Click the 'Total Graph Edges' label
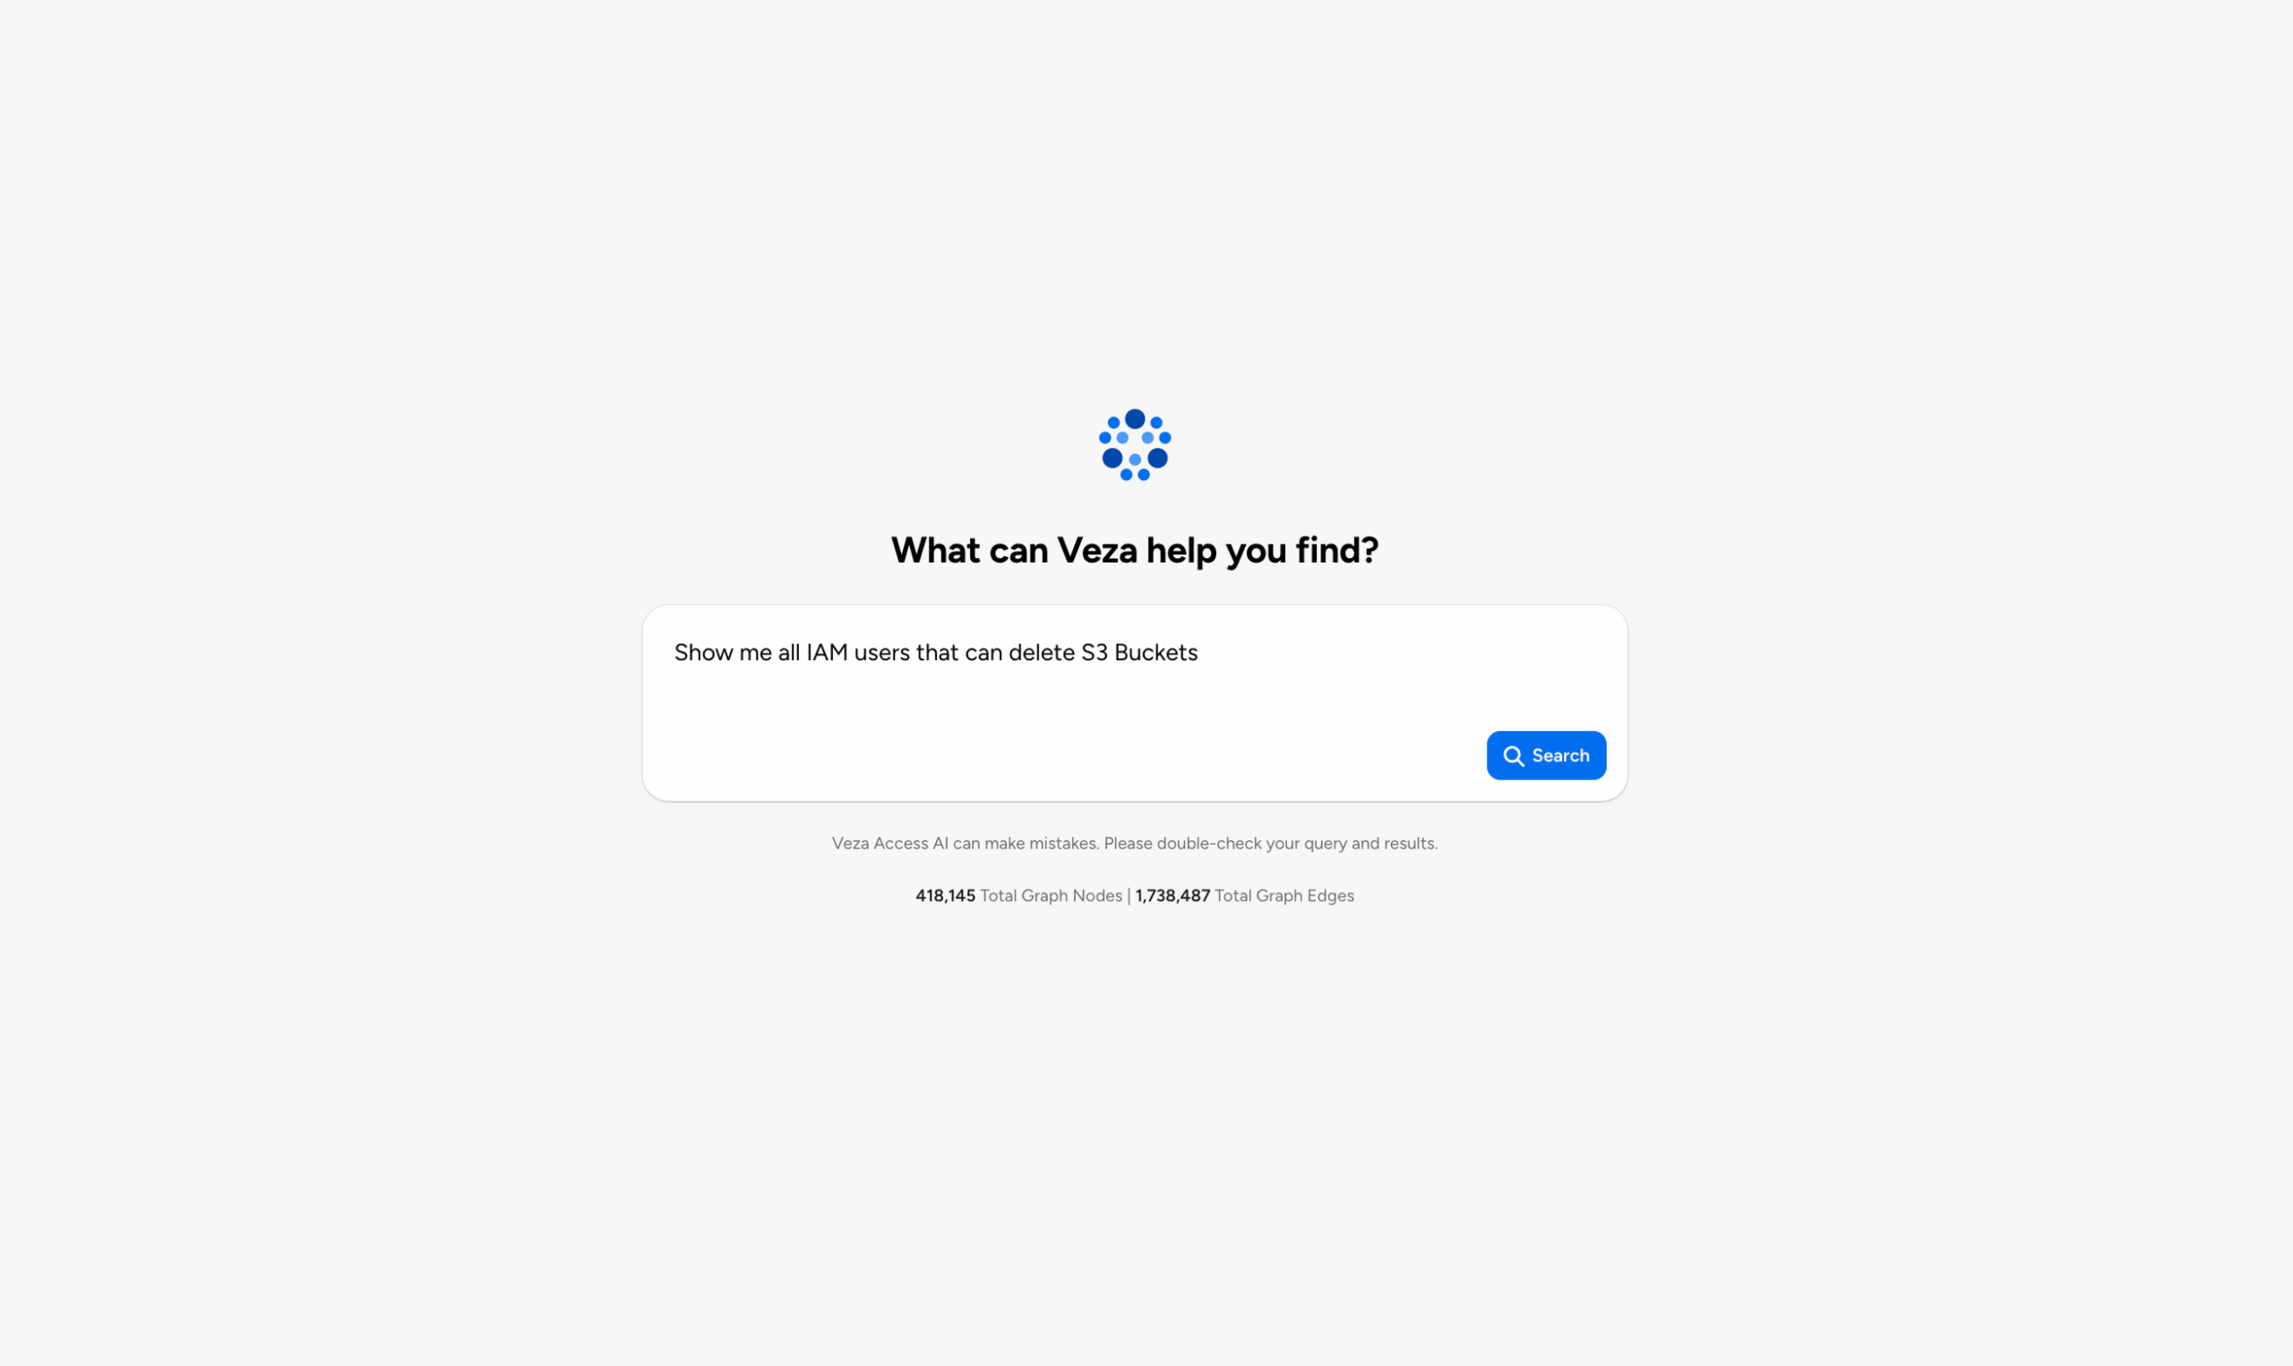Screen dimensions: 2293x1366 coord(1284,896)
